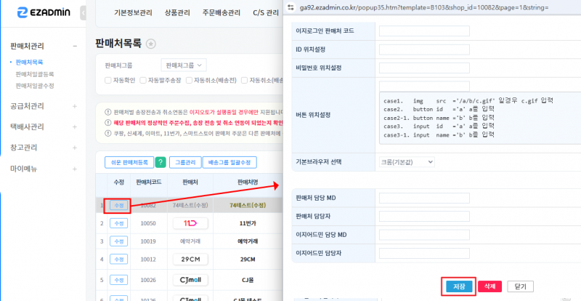Viewport: 581px width, 301px height.
Task: Click 수정 button for 11번가 row
Action: tap(118, 223)
